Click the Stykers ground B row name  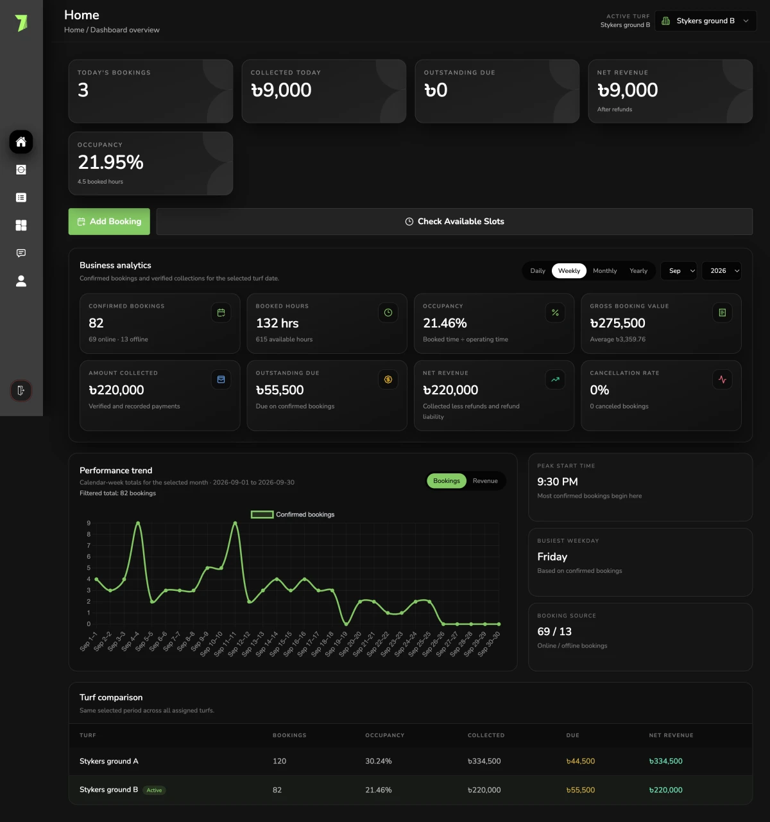pos(109,790)
